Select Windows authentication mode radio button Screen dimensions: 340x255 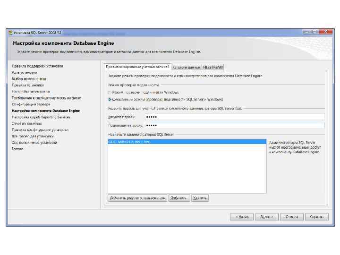click(x=110, y=93)
